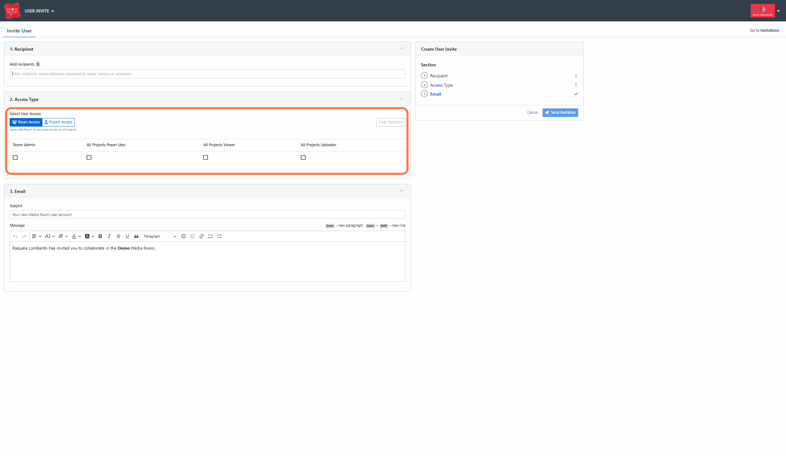Image resolution: width=786 pixels, height=456 pixels.
Task: Open text alignment options
Action: pos(36,236)
